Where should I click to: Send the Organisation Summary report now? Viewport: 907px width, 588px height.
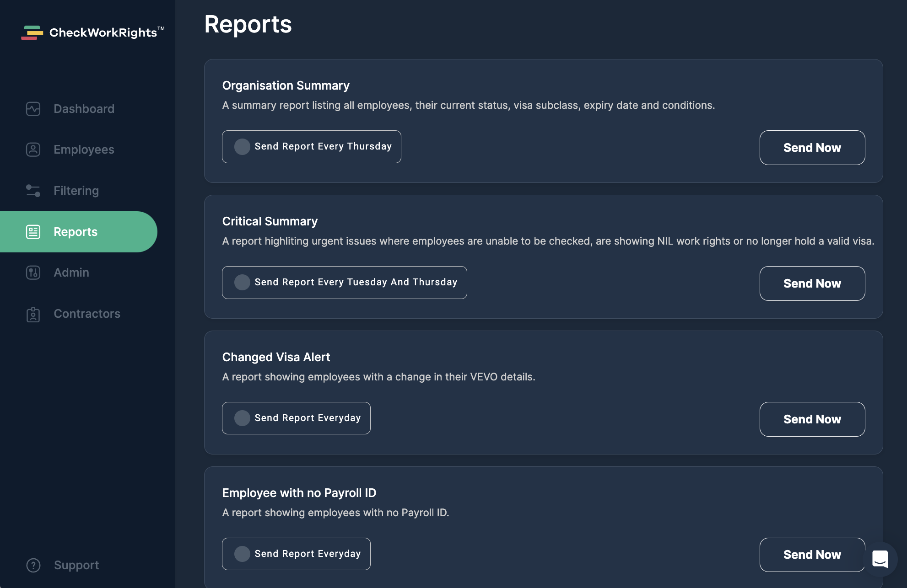[812, 148]
